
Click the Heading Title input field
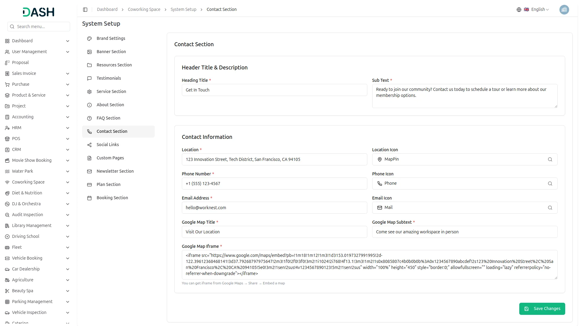[x=274, y=90]
